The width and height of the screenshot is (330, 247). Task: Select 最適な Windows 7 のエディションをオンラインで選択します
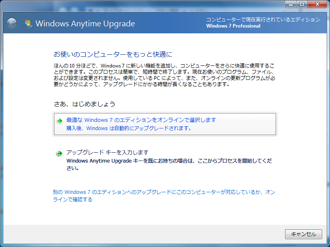pos(141,120)
